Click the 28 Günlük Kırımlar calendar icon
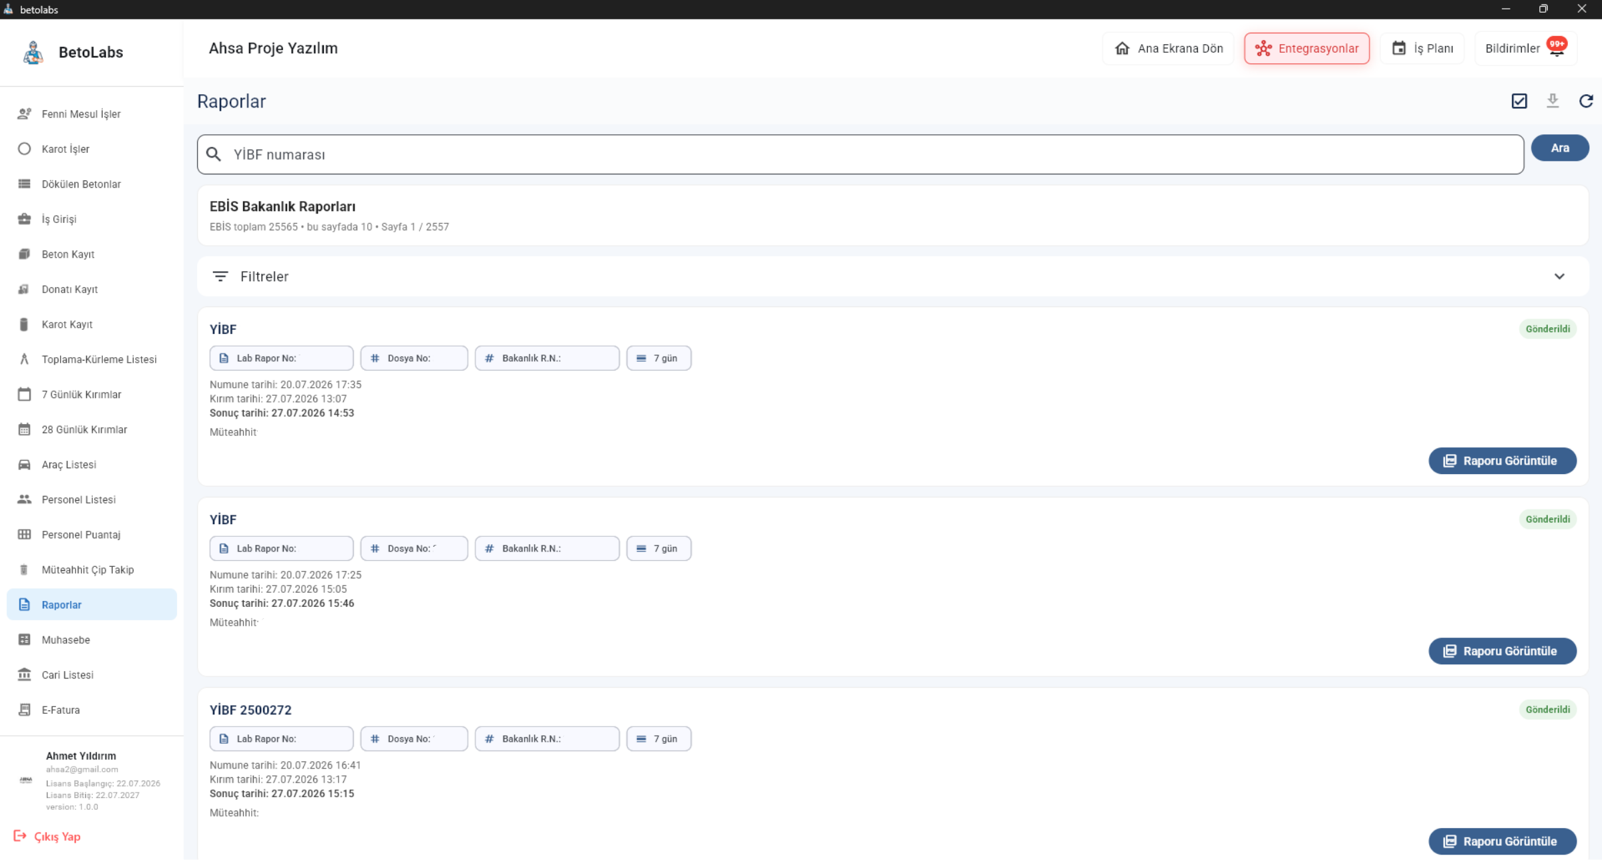The height and width of the screenshot is (860, 1602). pyautogui.click(x=25, y=429)
